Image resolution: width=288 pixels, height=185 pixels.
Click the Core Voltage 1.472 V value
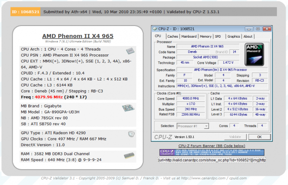(229, 63)
